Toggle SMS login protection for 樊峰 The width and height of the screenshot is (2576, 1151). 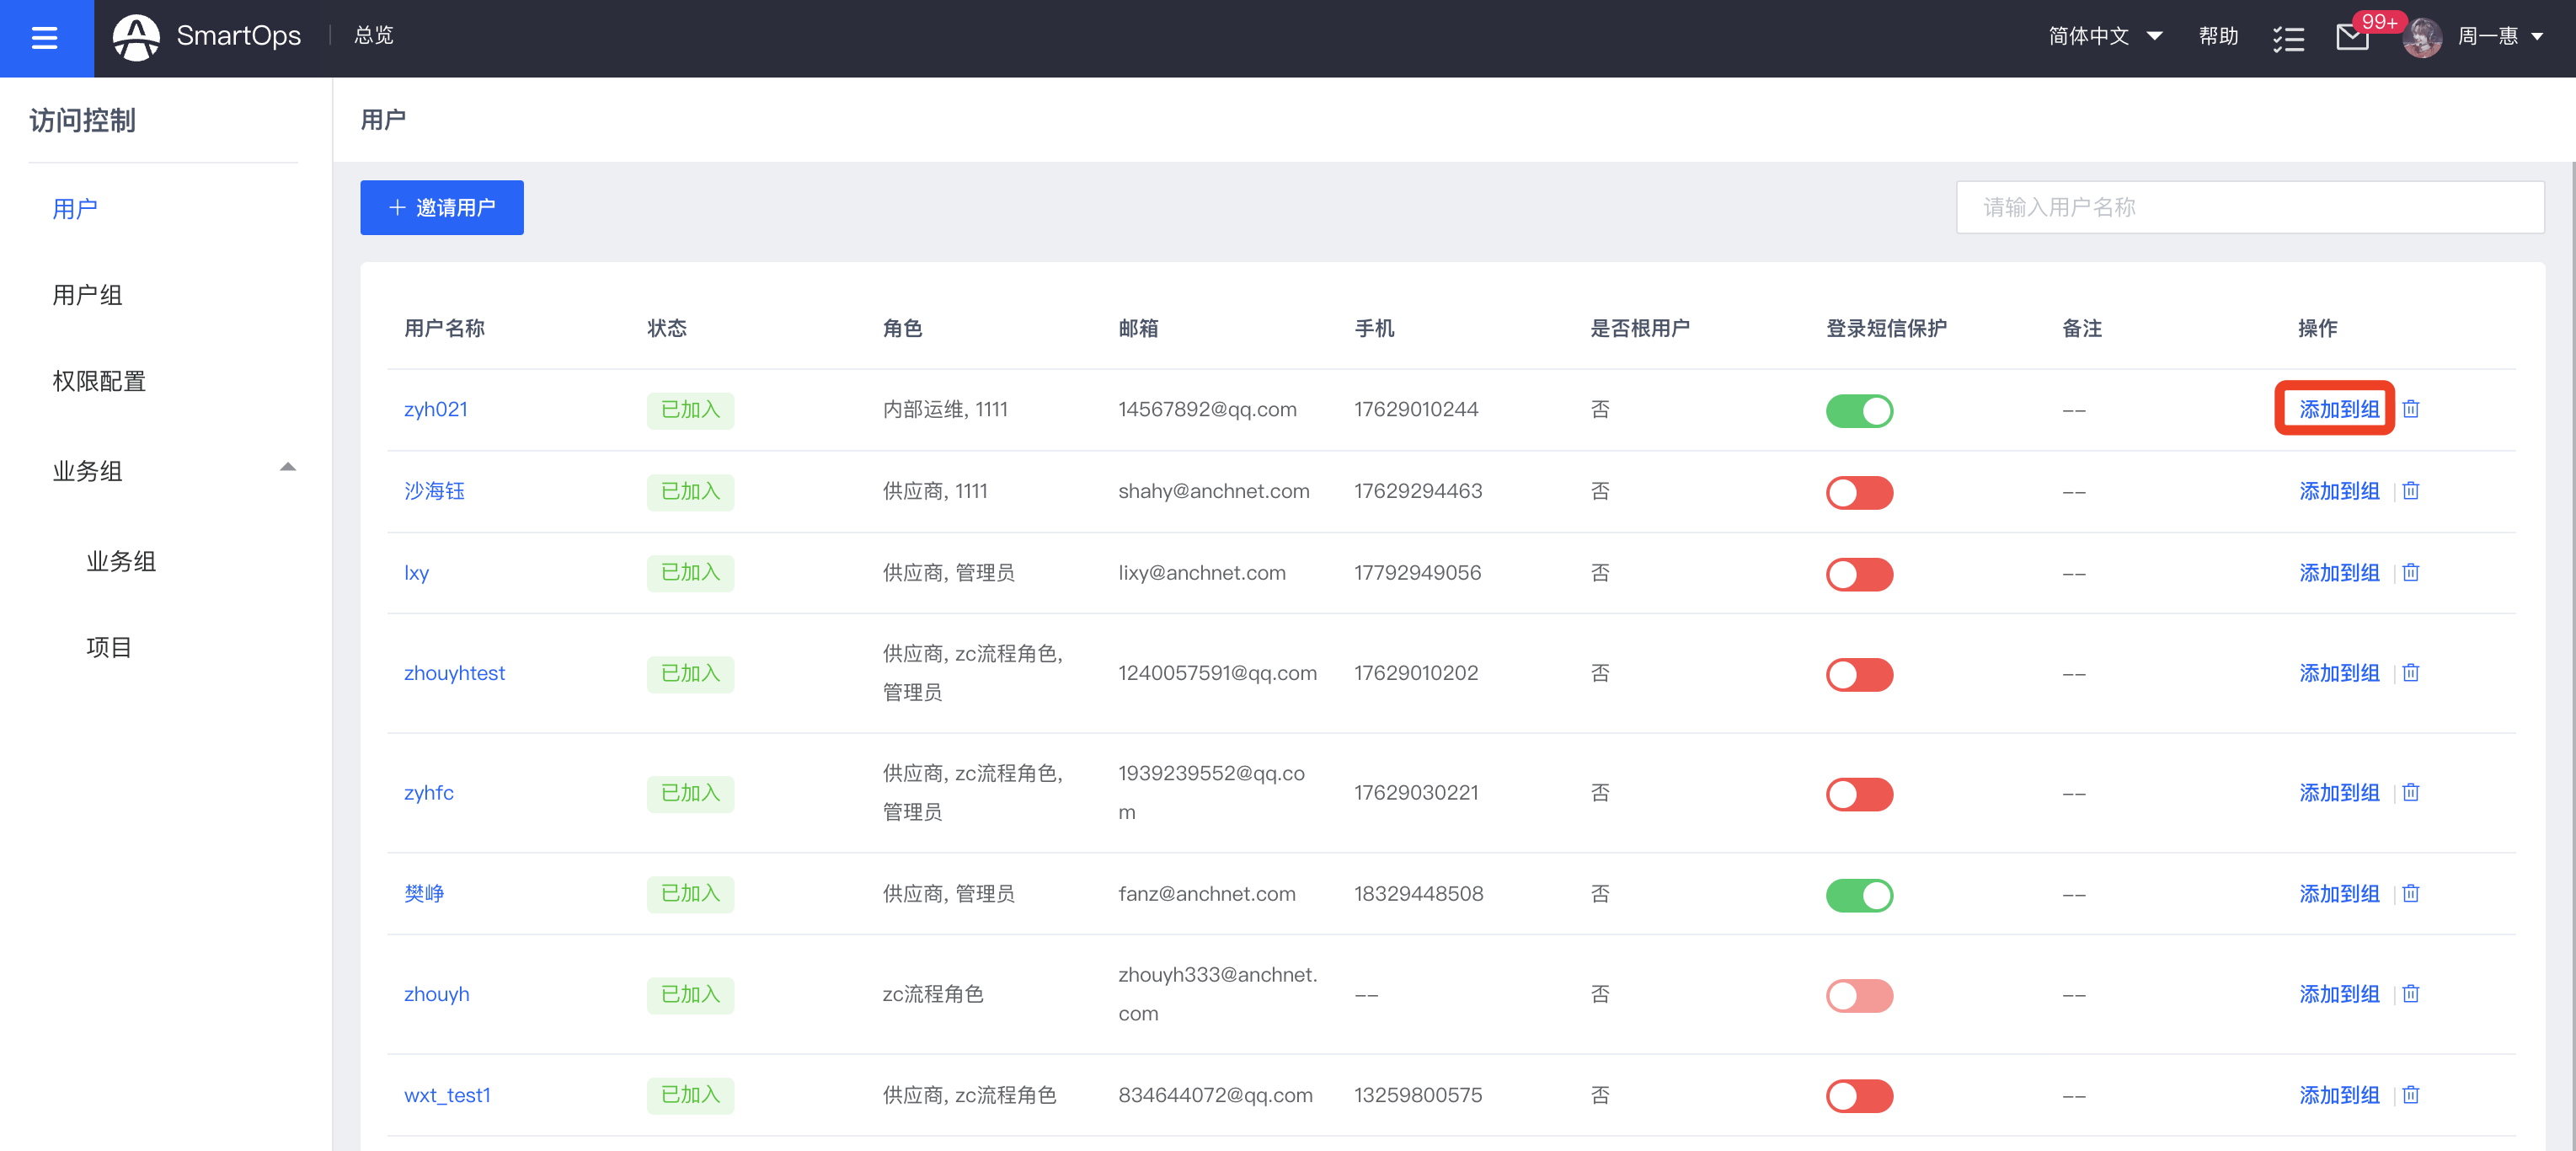pos(1859,894)
